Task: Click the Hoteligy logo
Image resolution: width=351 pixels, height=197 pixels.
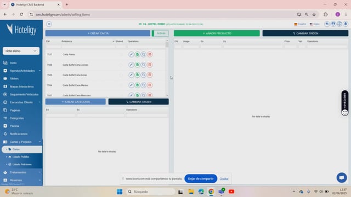Action: pos(21,29)
